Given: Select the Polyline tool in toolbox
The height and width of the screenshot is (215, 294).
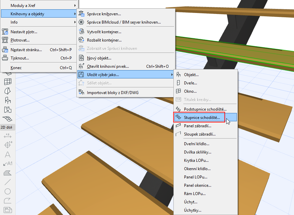Looking at the screenshot, I should 8,201.
